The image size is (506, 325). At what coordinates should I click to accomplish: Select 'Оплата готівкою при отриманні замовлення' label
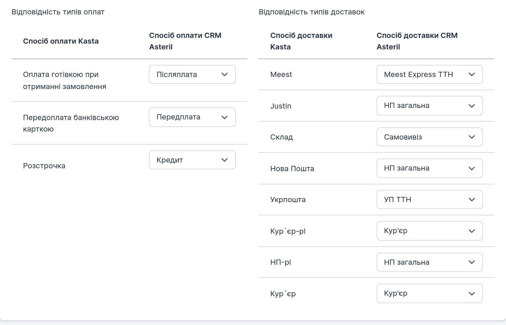point(65,80)
